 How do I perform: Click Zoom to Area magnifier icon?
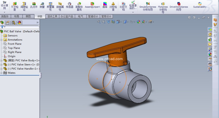104,22
